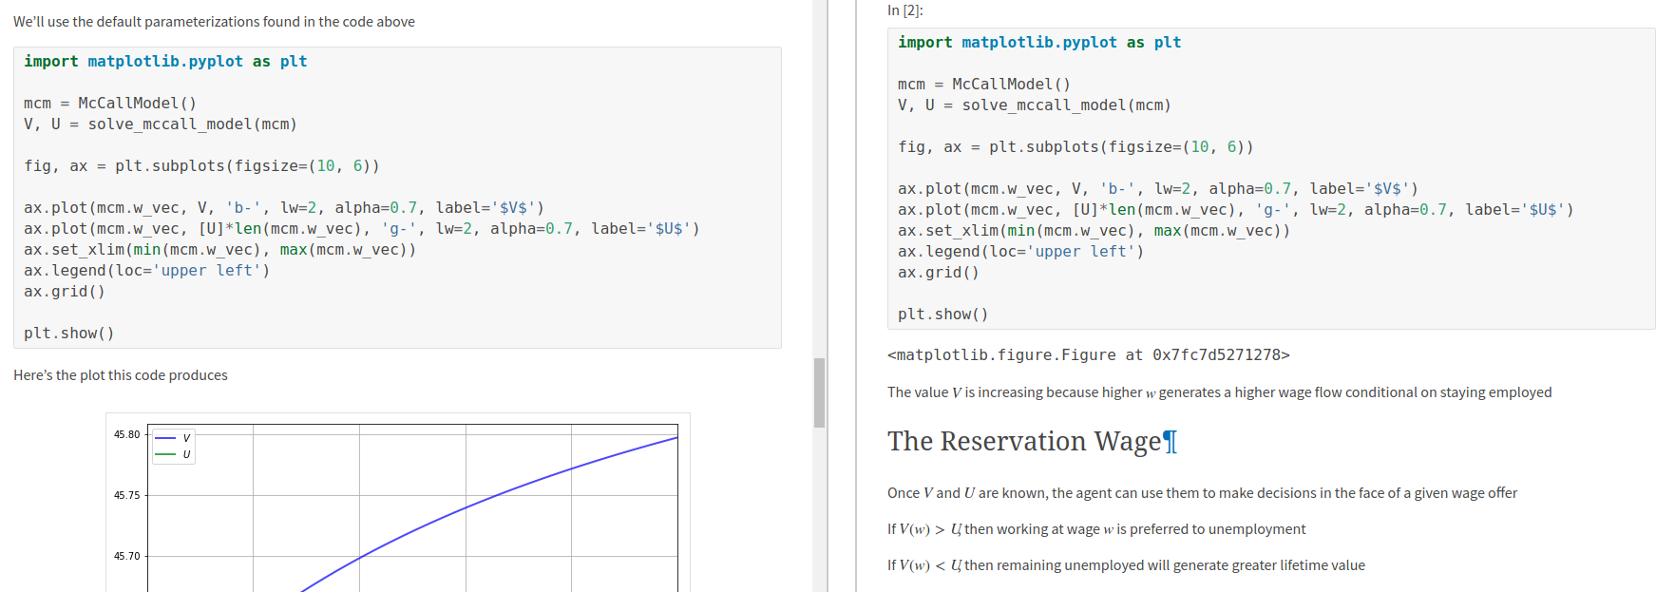This screenshot has width=1675, height=592.
Task: Click 'mcm = McCallModel()' in the right notebook cell
Action: click(x=984, y=85)
